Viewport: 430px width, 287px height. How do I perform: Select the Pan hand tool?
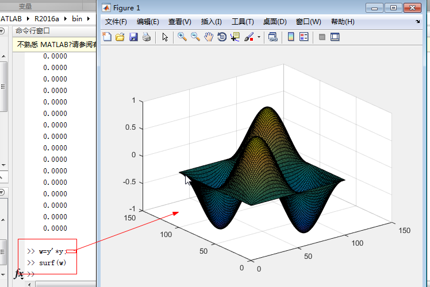pyautogui.click(x=209, y=37)
